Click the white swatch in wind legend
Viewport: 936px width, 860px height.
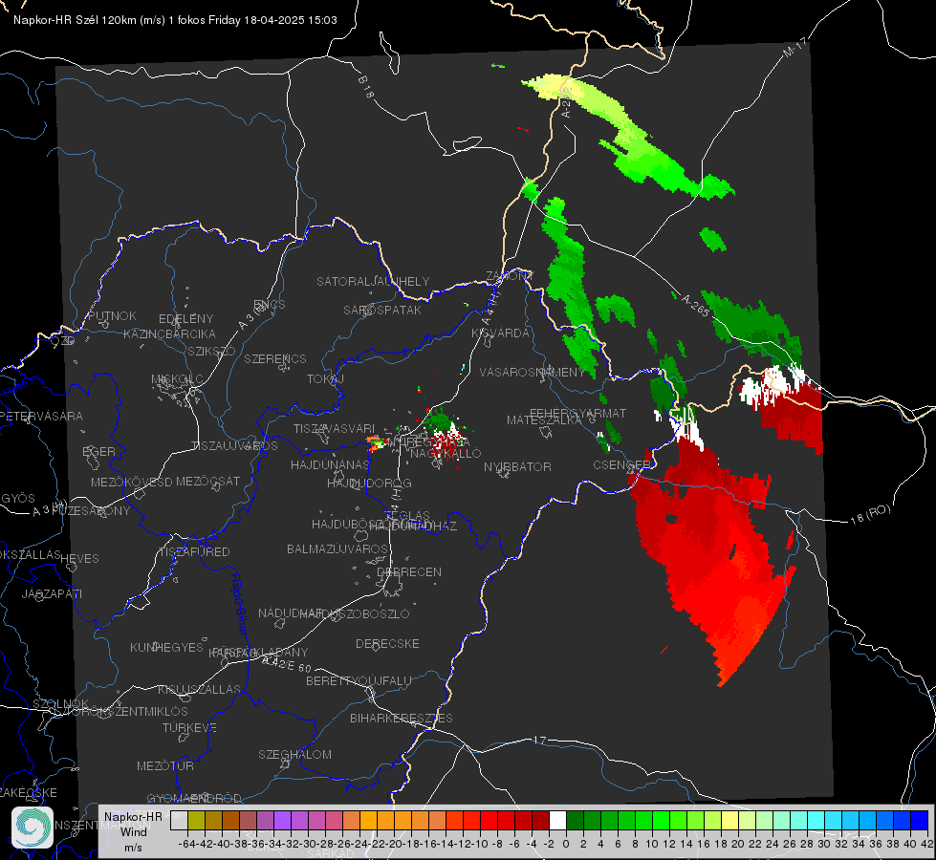557,821
